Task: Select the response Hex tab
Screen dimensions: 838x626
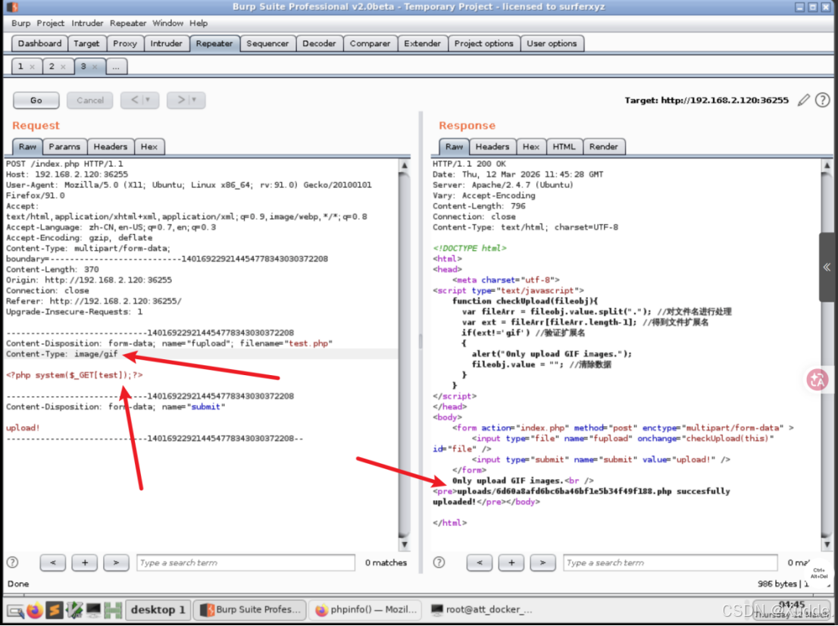Action: click(531, 146)
